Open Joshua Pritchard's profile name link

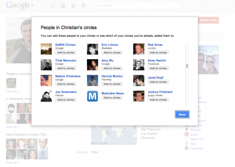point(160,92)
